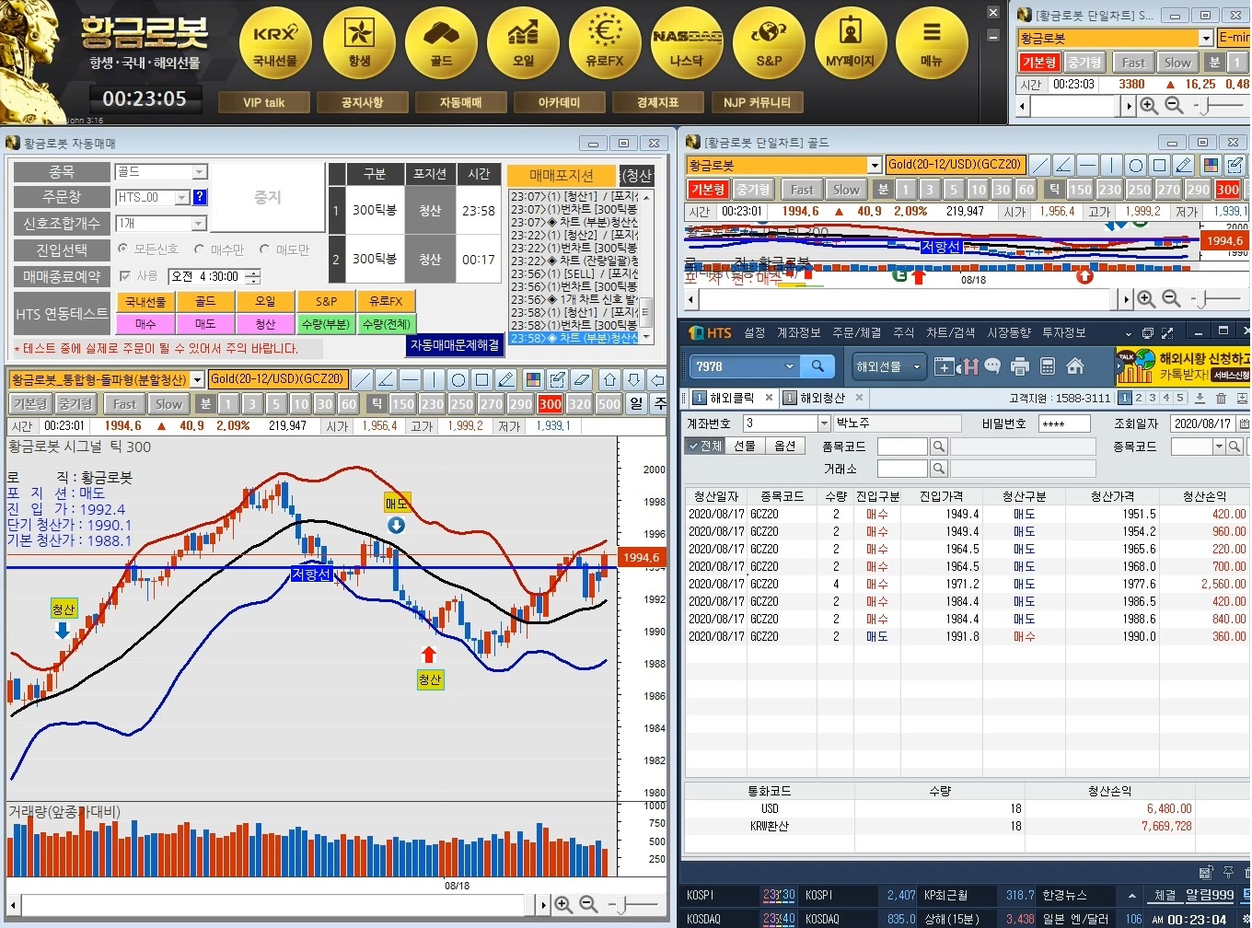Select the diagonal line drawing tool in bottom chart

[363, 379]
